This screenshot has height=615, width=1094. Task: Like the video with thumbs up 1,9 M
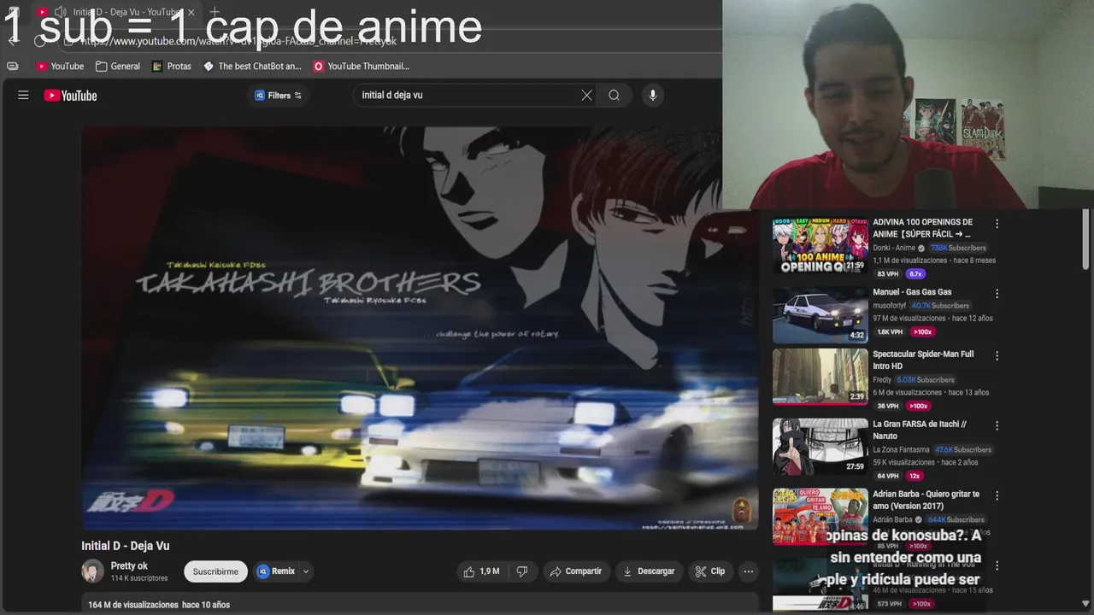tap(481, 571)
